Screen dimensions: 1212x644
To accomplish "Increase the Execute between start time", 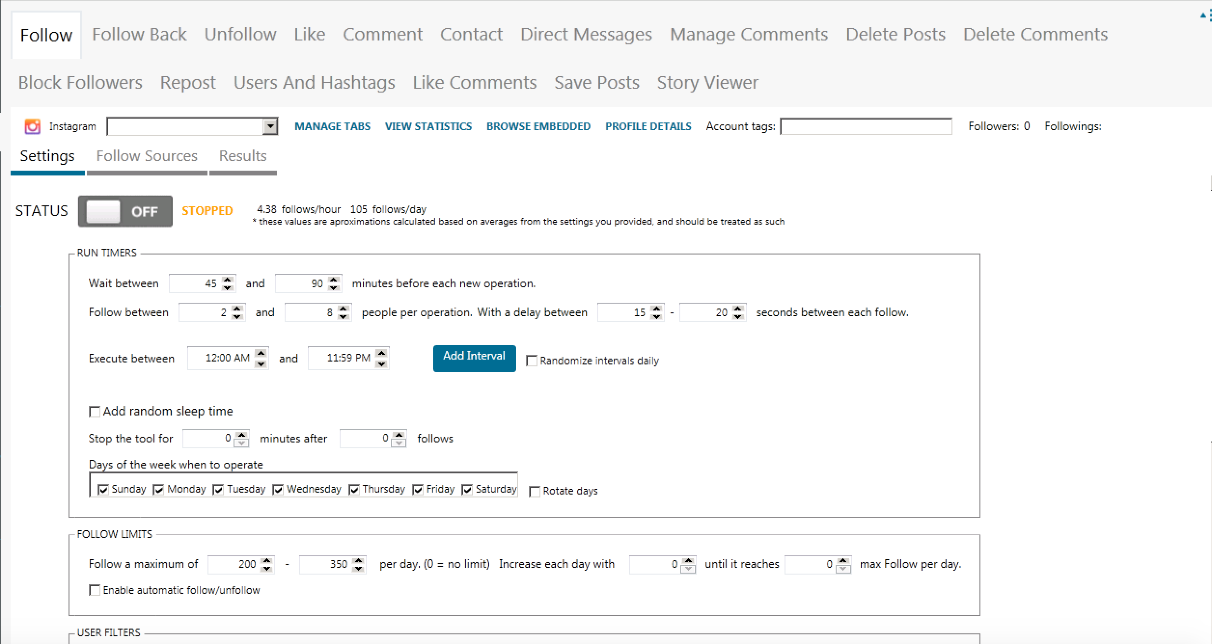I will point(261,353).
